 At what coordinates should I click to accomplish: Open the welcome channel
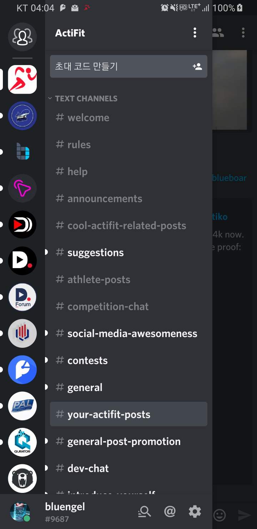point(88,118)
